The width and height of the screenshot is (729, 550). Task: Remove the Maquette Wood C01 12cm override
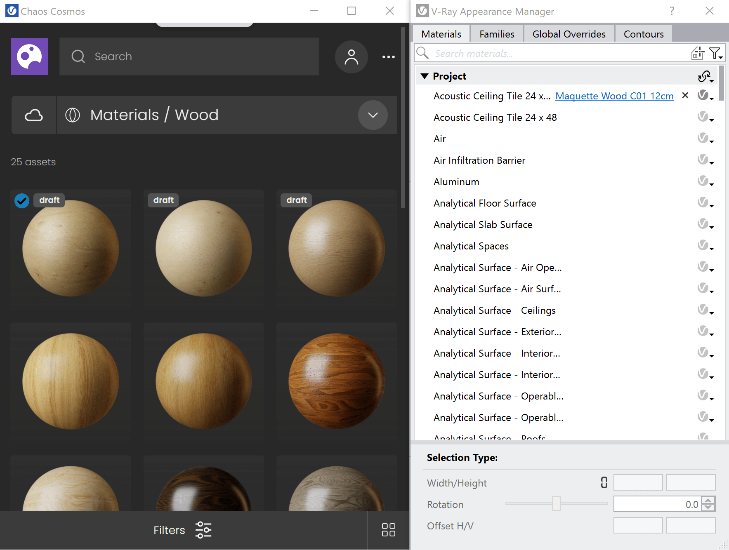(x=685, y=96)
